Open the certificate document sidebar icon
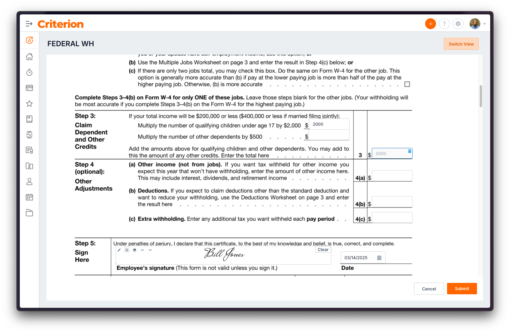Screen dimensions: 510x333 coord(29,150)
